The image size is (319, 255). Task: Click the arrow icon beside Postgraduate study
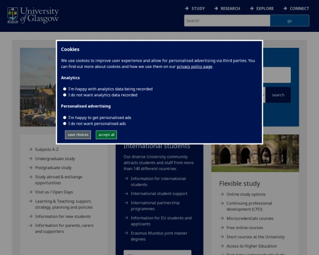(x=30, y=167)
